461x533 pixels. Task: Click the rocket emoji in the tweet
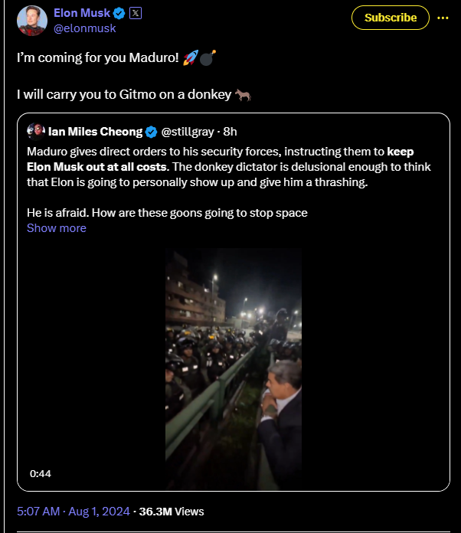click(191, 57)
